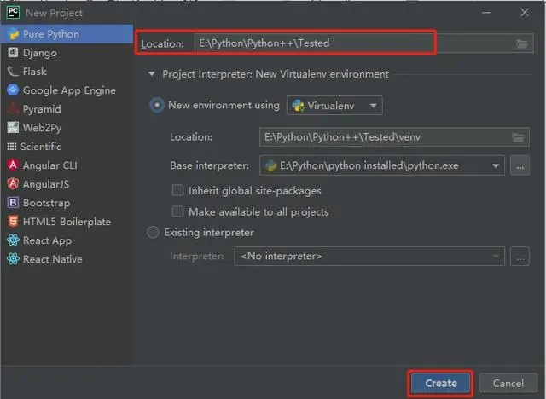Enable Inherit global site-packages checkbox
Viewport: 546px width, 399px height.
pyautogui.click(x=178, y=191)
